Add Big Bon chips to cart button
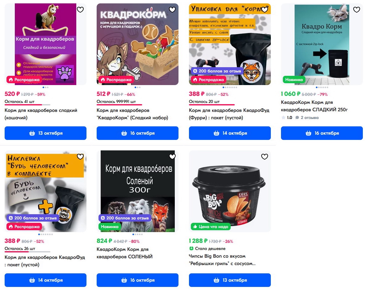The width and height of the screenshot is (365, 290). [230, 280]
